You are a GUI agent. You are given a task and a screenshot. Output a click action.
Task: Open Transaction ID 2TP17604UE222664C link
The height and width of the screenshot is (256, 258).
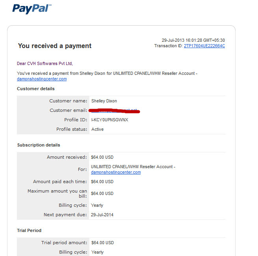coord(204,46)
